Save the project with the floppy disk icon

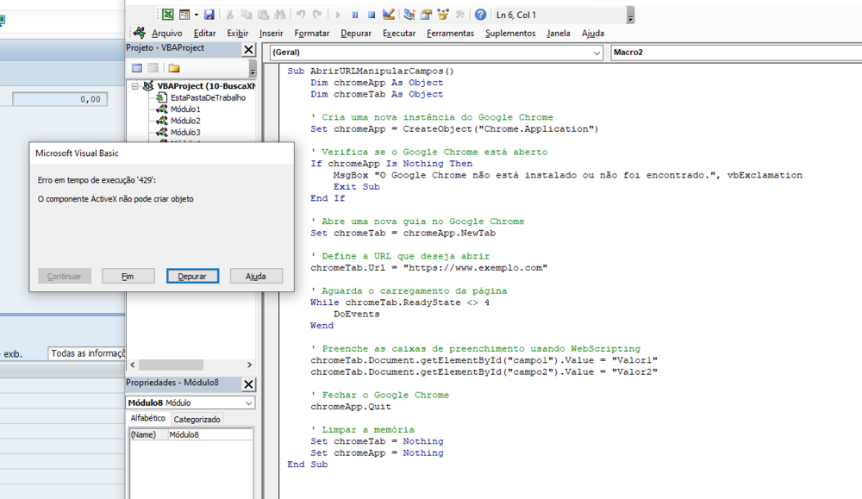tap(209, 15)
